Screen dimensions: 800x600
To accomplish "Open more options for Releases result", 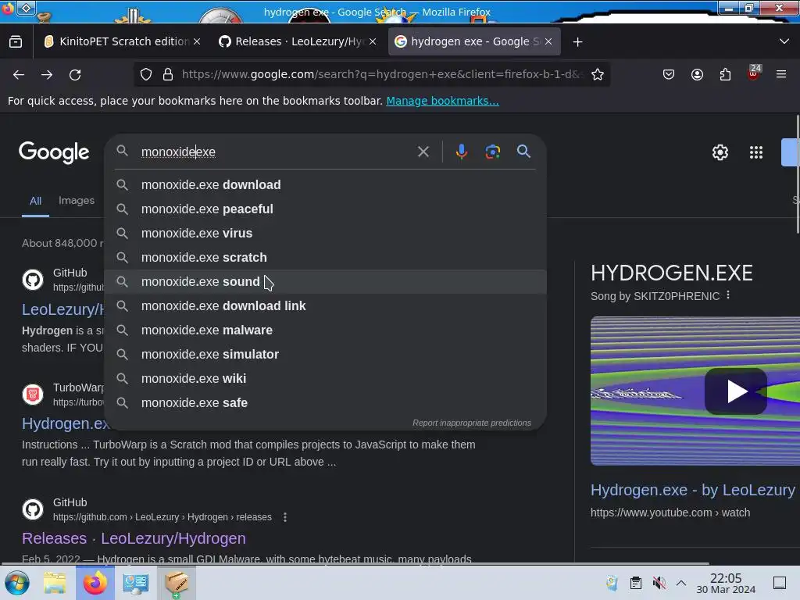I will click(x=285, y=517).
